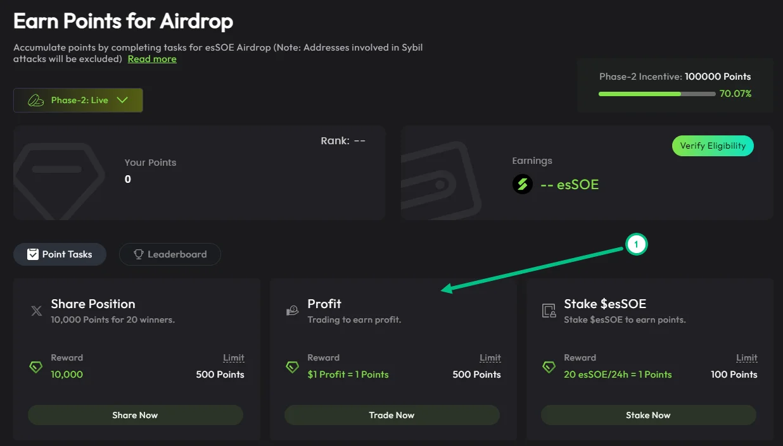Click the checkmark icon on Point Tasks tab
Screen dimensions: 783x446
coord(33,254)
